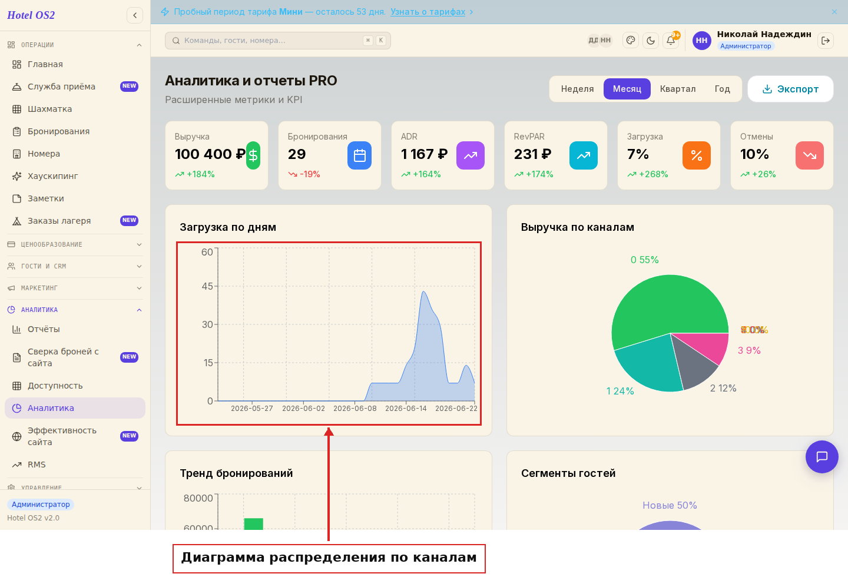The width and height of the screenshot is (848, 587).
Task: Click the Hotel OS2 v2.0 version text
Action: point(33,518)
